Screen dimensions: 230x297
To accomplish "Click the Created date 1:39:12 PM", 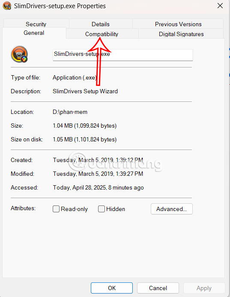I will tap(98, 160).
